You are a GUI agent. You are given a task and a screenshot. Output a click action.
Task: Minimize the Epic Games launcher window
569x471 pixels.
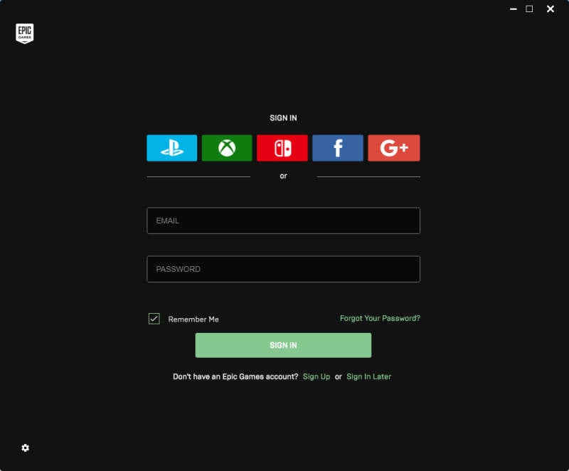click(x=513, y=9)
